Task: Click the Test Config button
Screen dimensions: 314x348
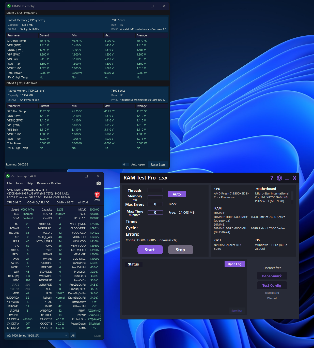Action: coord(272,285)
